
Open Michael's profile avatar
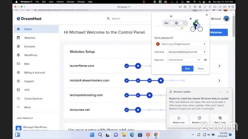[226, 19]
